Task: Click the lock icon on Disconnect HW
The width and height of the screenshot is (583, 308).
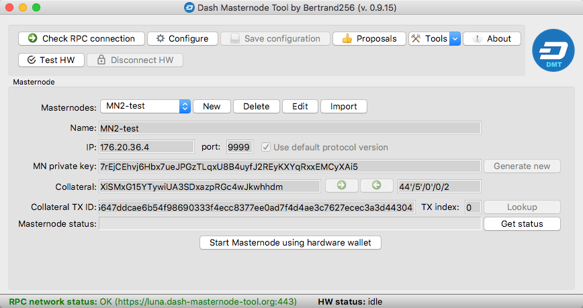Action: (x=101, y=60)
